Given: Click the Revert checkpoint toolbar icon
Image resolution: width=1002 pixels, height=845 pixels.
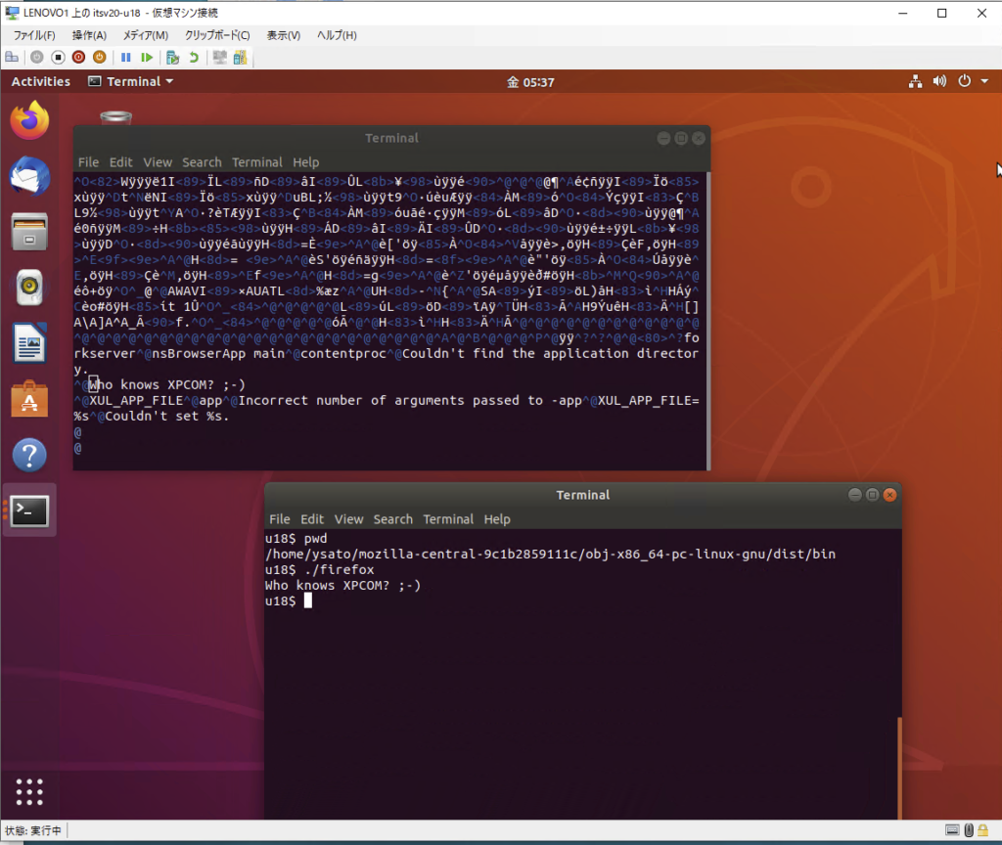Looking at the screenshot, I should (194, 58).
